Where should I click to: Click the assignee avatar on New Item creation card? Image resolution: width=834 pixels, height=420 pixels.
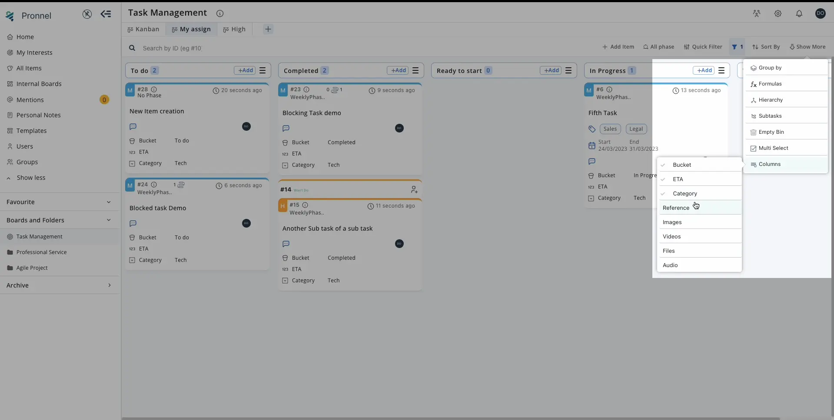click(246, 126)
